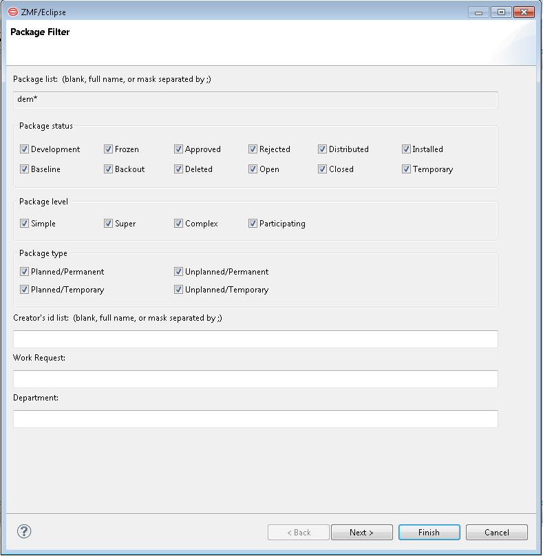The height and width of the screenshot is (556, 543).
Task: Uncheck the Rejected status checkbox
Action: click(x=253, y=149)
